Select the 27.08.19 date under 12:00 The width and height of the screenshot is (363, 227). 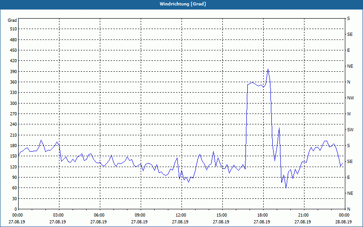pos(180,222)
